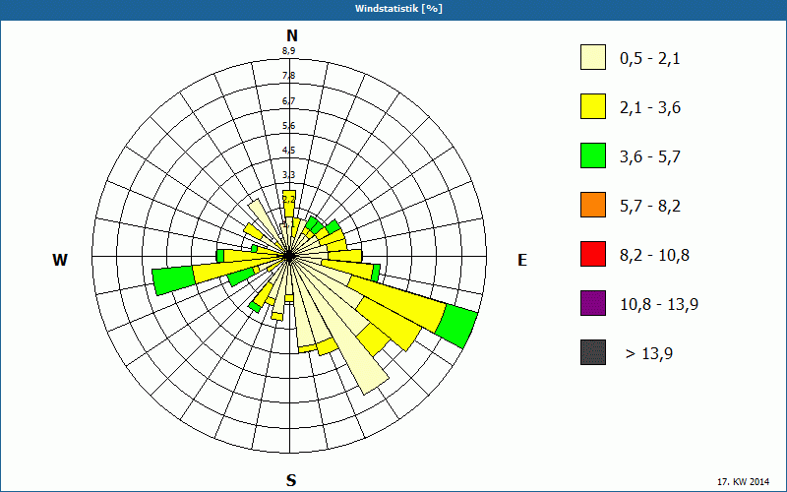Click the 'S' compass label
This screenshot has height=492, width=787.
[291, 480]
